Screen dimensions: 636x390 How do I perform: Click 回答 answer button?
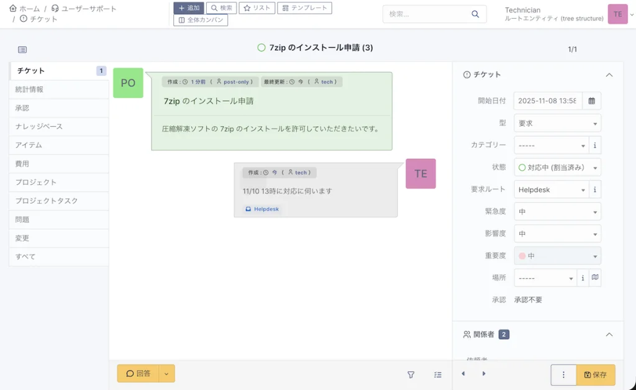click(x=138, y=373)
